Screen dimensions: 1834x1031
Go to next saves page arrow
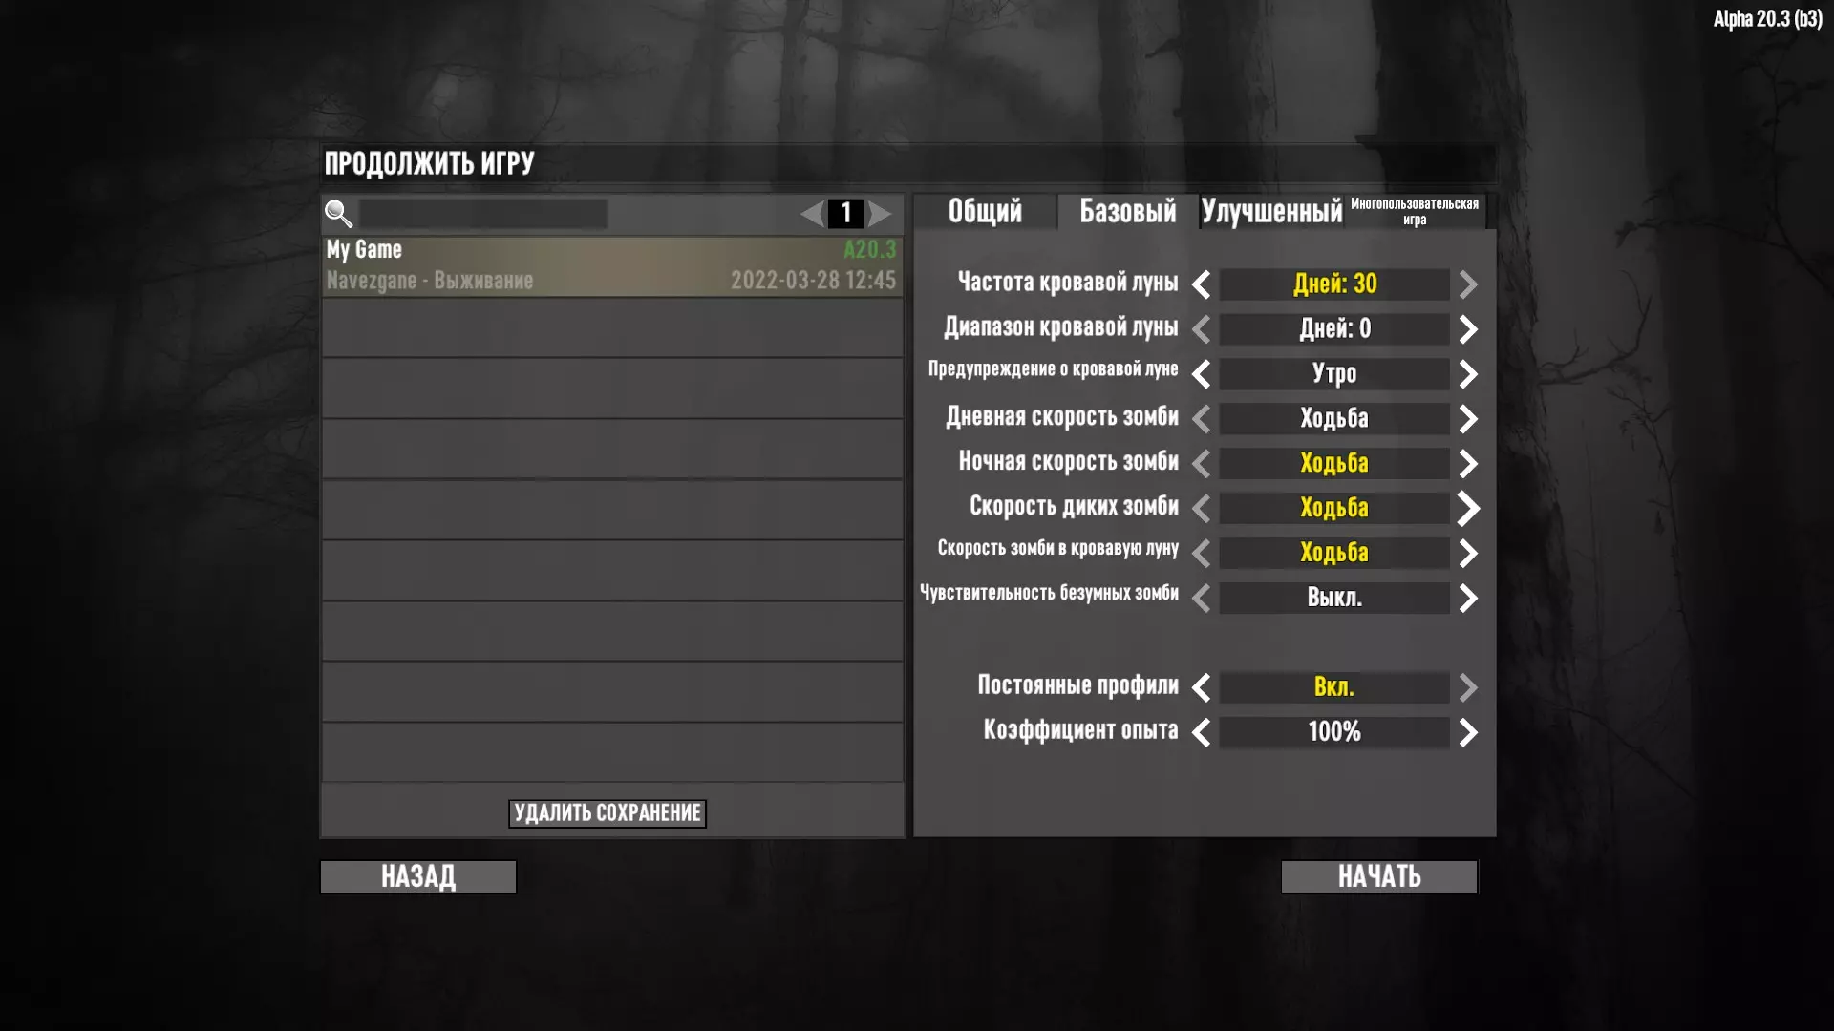point(880,214)
